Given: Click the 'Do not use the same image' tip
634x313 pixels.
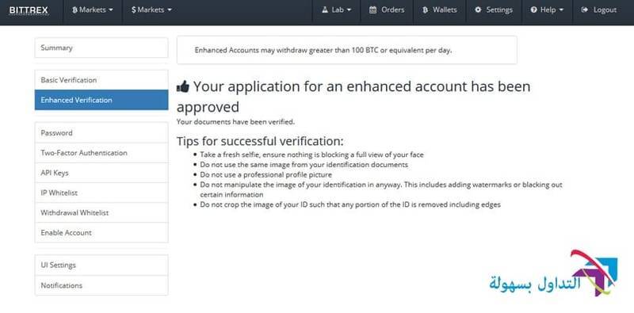Looking at the screenshot, I should [304, 165].
